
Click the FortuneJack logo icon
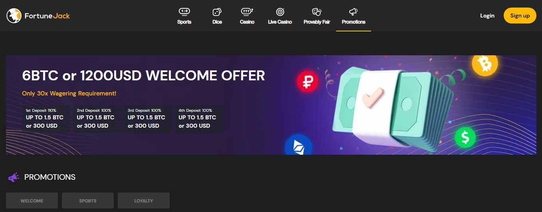[14, 16]
